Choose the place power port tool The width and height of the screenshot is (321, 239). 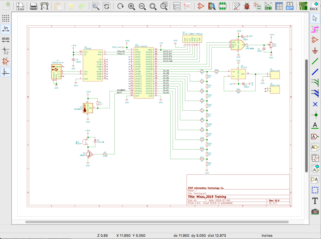(315, 51)
